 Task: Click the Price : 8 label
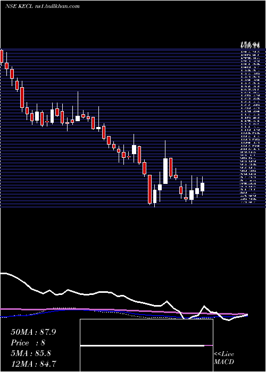coord(28,343)
